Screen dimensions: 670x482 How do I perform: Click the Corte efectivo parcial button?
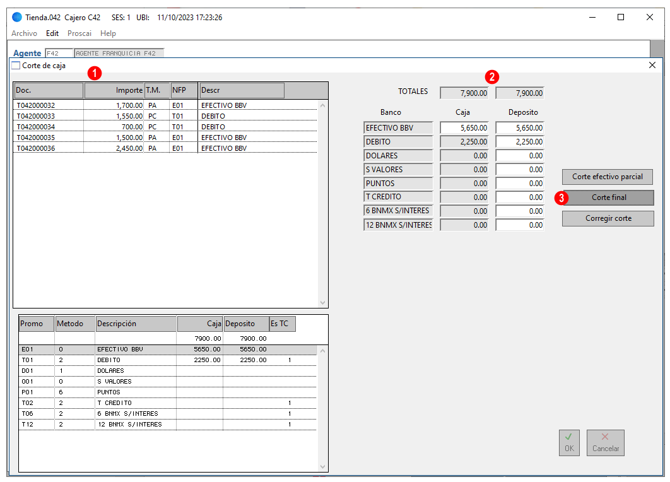click(607, 177)
